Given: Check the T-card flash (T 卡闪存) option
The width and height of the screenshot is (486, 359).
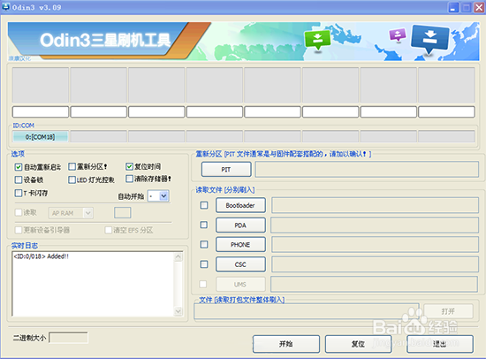Looking at the screenshot, I should point(19,193).
